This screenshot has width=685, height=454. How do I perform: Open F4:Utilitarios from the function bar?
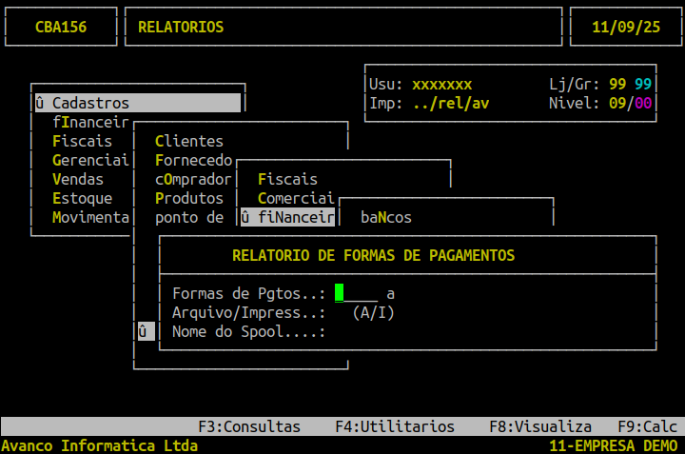coord(395,427)
